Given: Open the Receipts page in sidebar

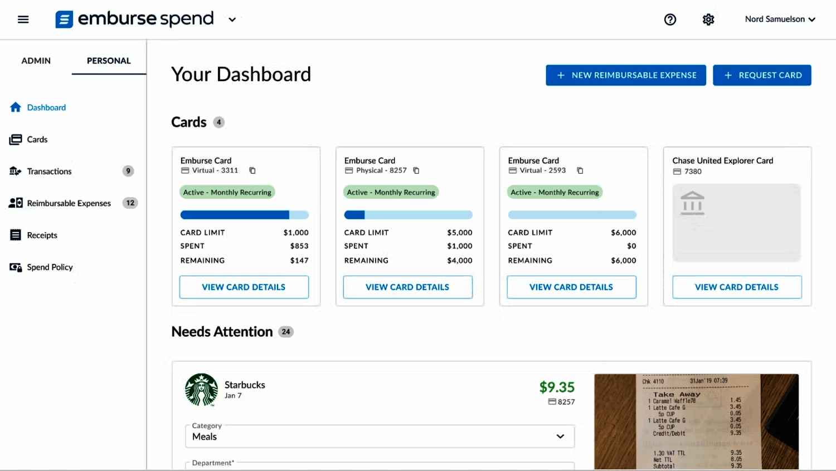Looking at the screenshot, I should 42,235.
